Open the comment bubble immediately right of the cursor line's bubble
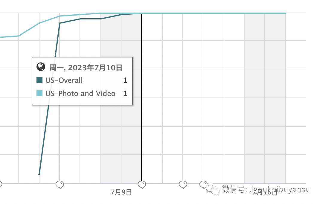The width and height of the screenshot is (320, 204). tap(183, 185)
